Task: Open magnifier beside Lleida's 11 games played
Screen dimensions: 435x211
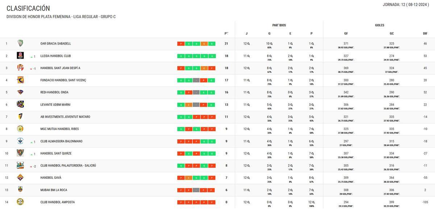Action: click(249, 56)
